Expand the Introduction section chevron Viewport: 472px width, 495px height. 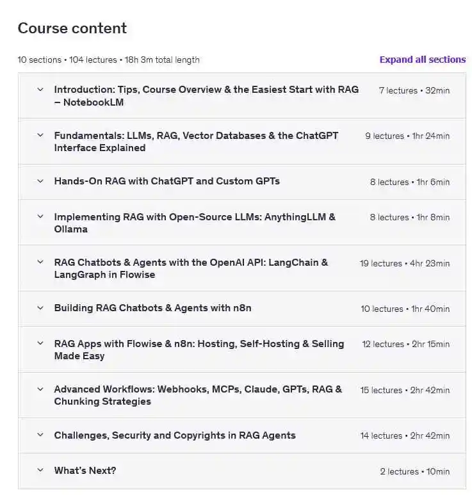(40, 90)
